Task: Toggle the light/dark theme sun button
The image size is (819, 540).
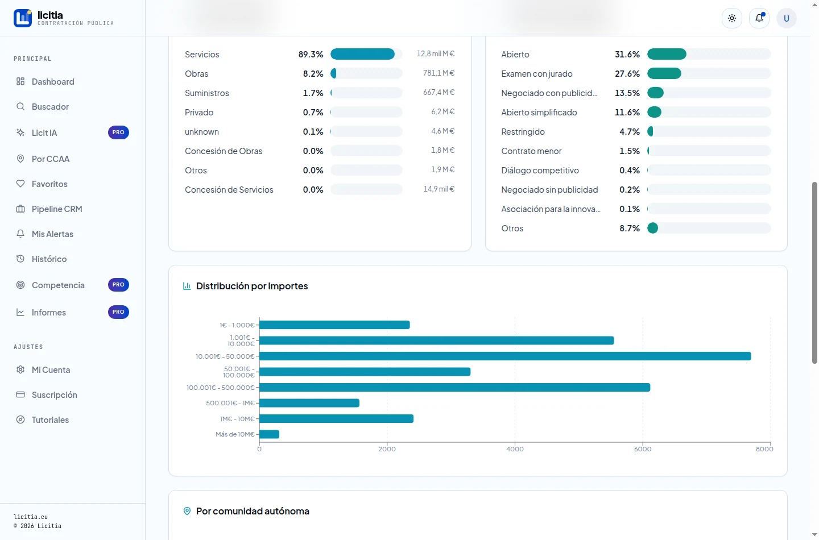Action: tap(732, 18)
